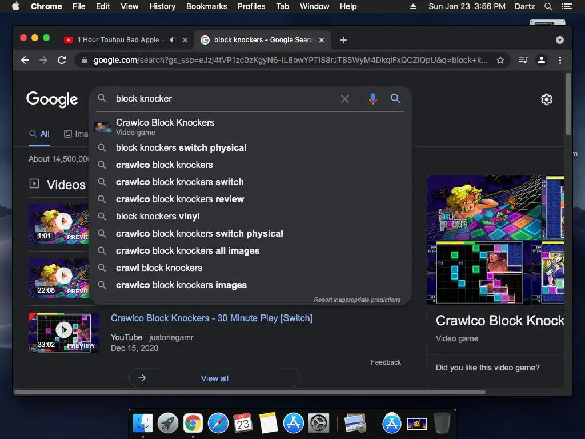585x439 pixels.
Task: Open Trash in the Dock
Action: pos(442,424)
